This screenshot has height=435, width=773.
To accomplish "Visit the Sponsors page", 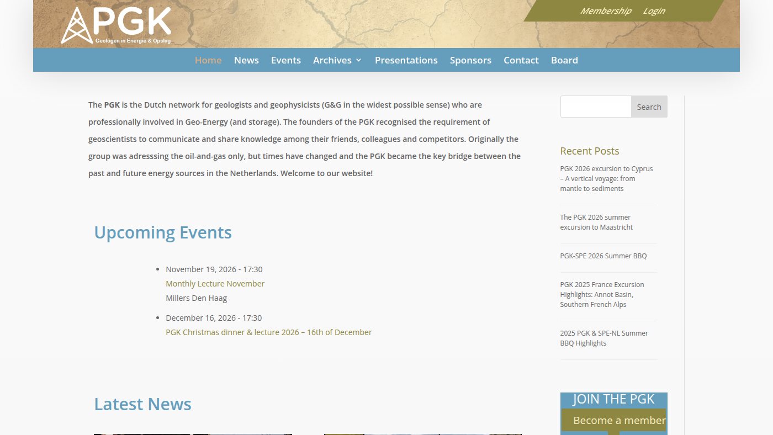I will (x=470, y=60).
